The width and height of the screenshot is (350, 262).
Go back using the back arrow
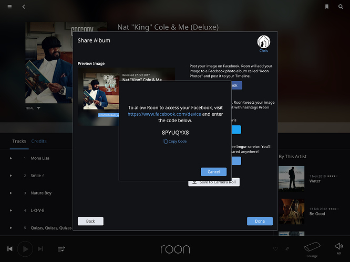[24, 7]
